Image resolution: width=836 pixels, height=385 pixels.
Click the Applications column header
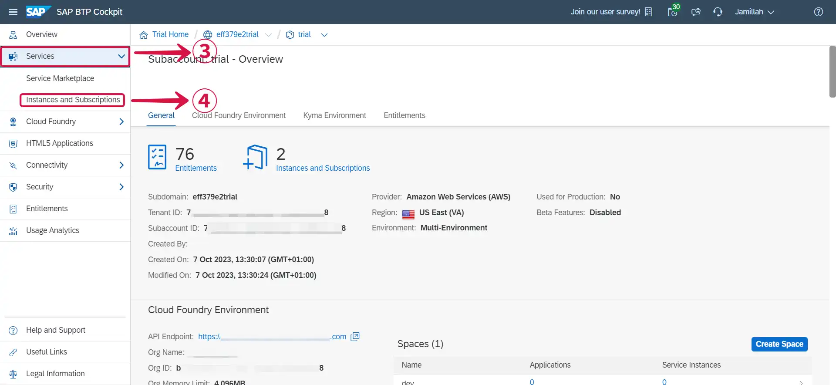pos(550,365)
